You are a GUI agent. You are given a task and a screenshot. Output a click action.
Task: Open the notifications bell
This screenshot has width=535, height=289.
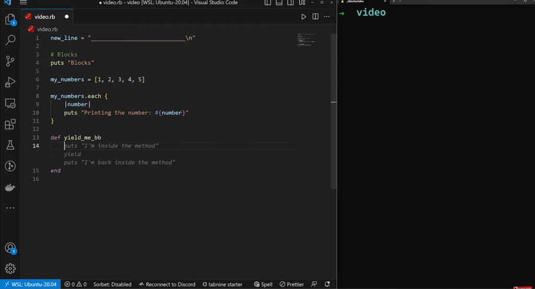tap(327, 284)
